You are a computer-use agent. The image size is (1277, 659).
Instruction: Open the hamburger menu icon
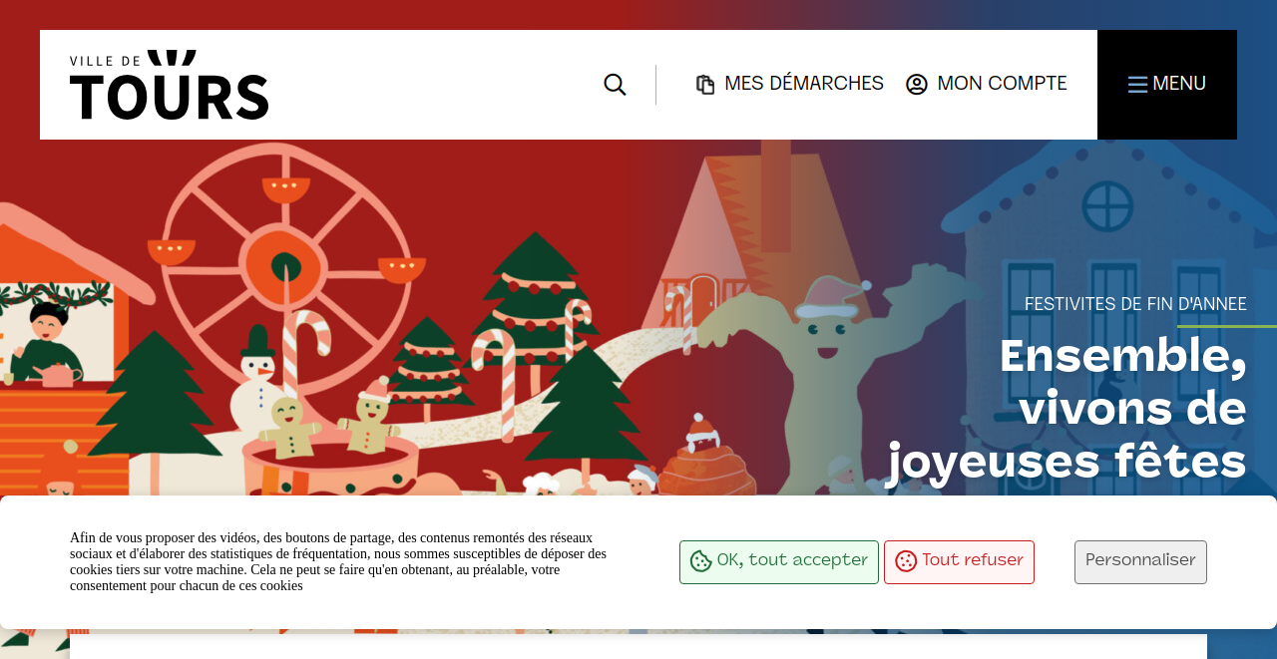click(x=1137, y=85)
